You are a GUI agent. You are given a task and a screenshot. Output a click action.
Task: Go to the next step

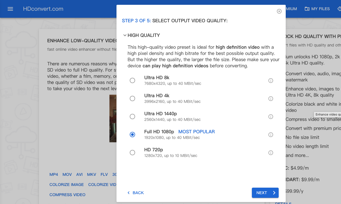(x=265, y=193)
